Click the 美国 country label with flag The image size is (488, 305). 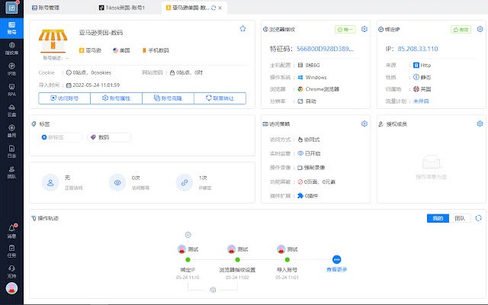click(121, 50)
